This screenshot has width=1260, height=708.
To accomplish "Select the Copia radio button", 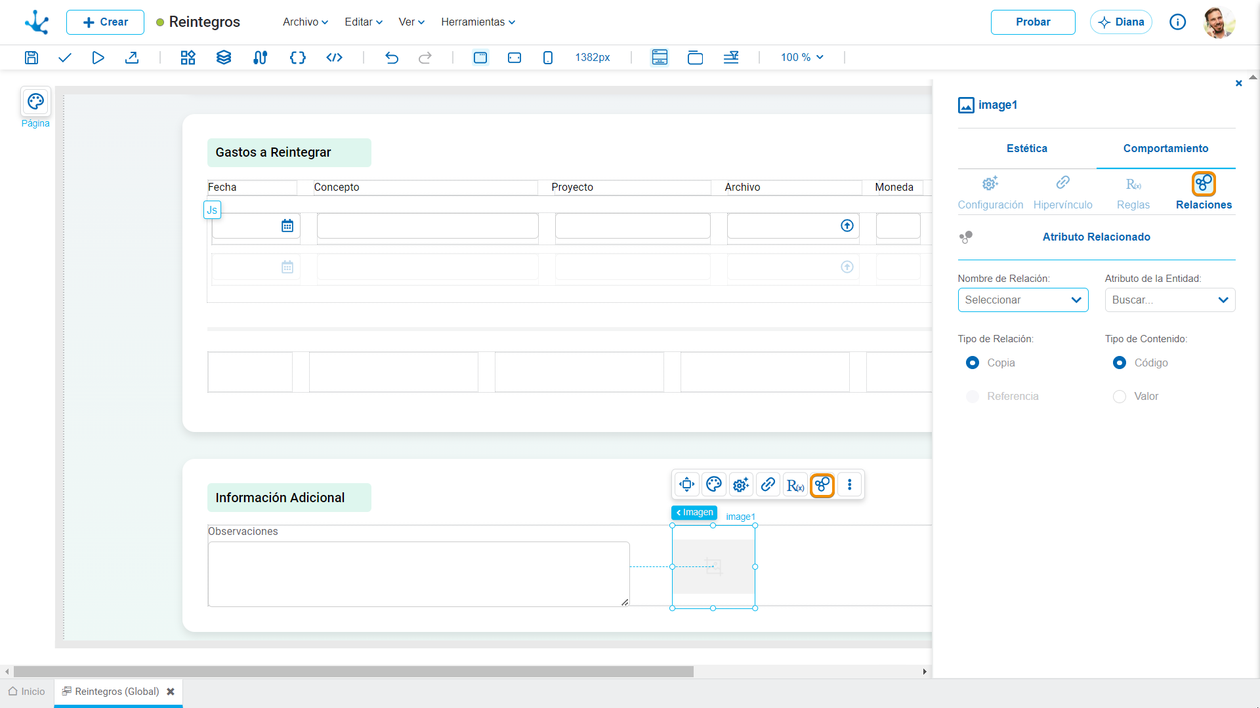I will tap(973, 363).
